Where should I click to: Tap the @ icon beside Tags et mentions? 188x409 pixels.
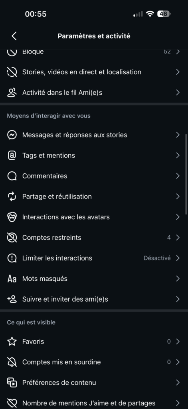coord(12,155)
